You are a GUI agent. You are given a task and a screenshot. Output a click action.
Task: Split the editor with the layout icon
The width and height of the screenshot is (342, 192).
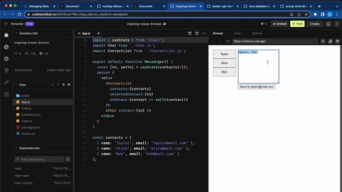pyautogui.click(x=190, y=33)
